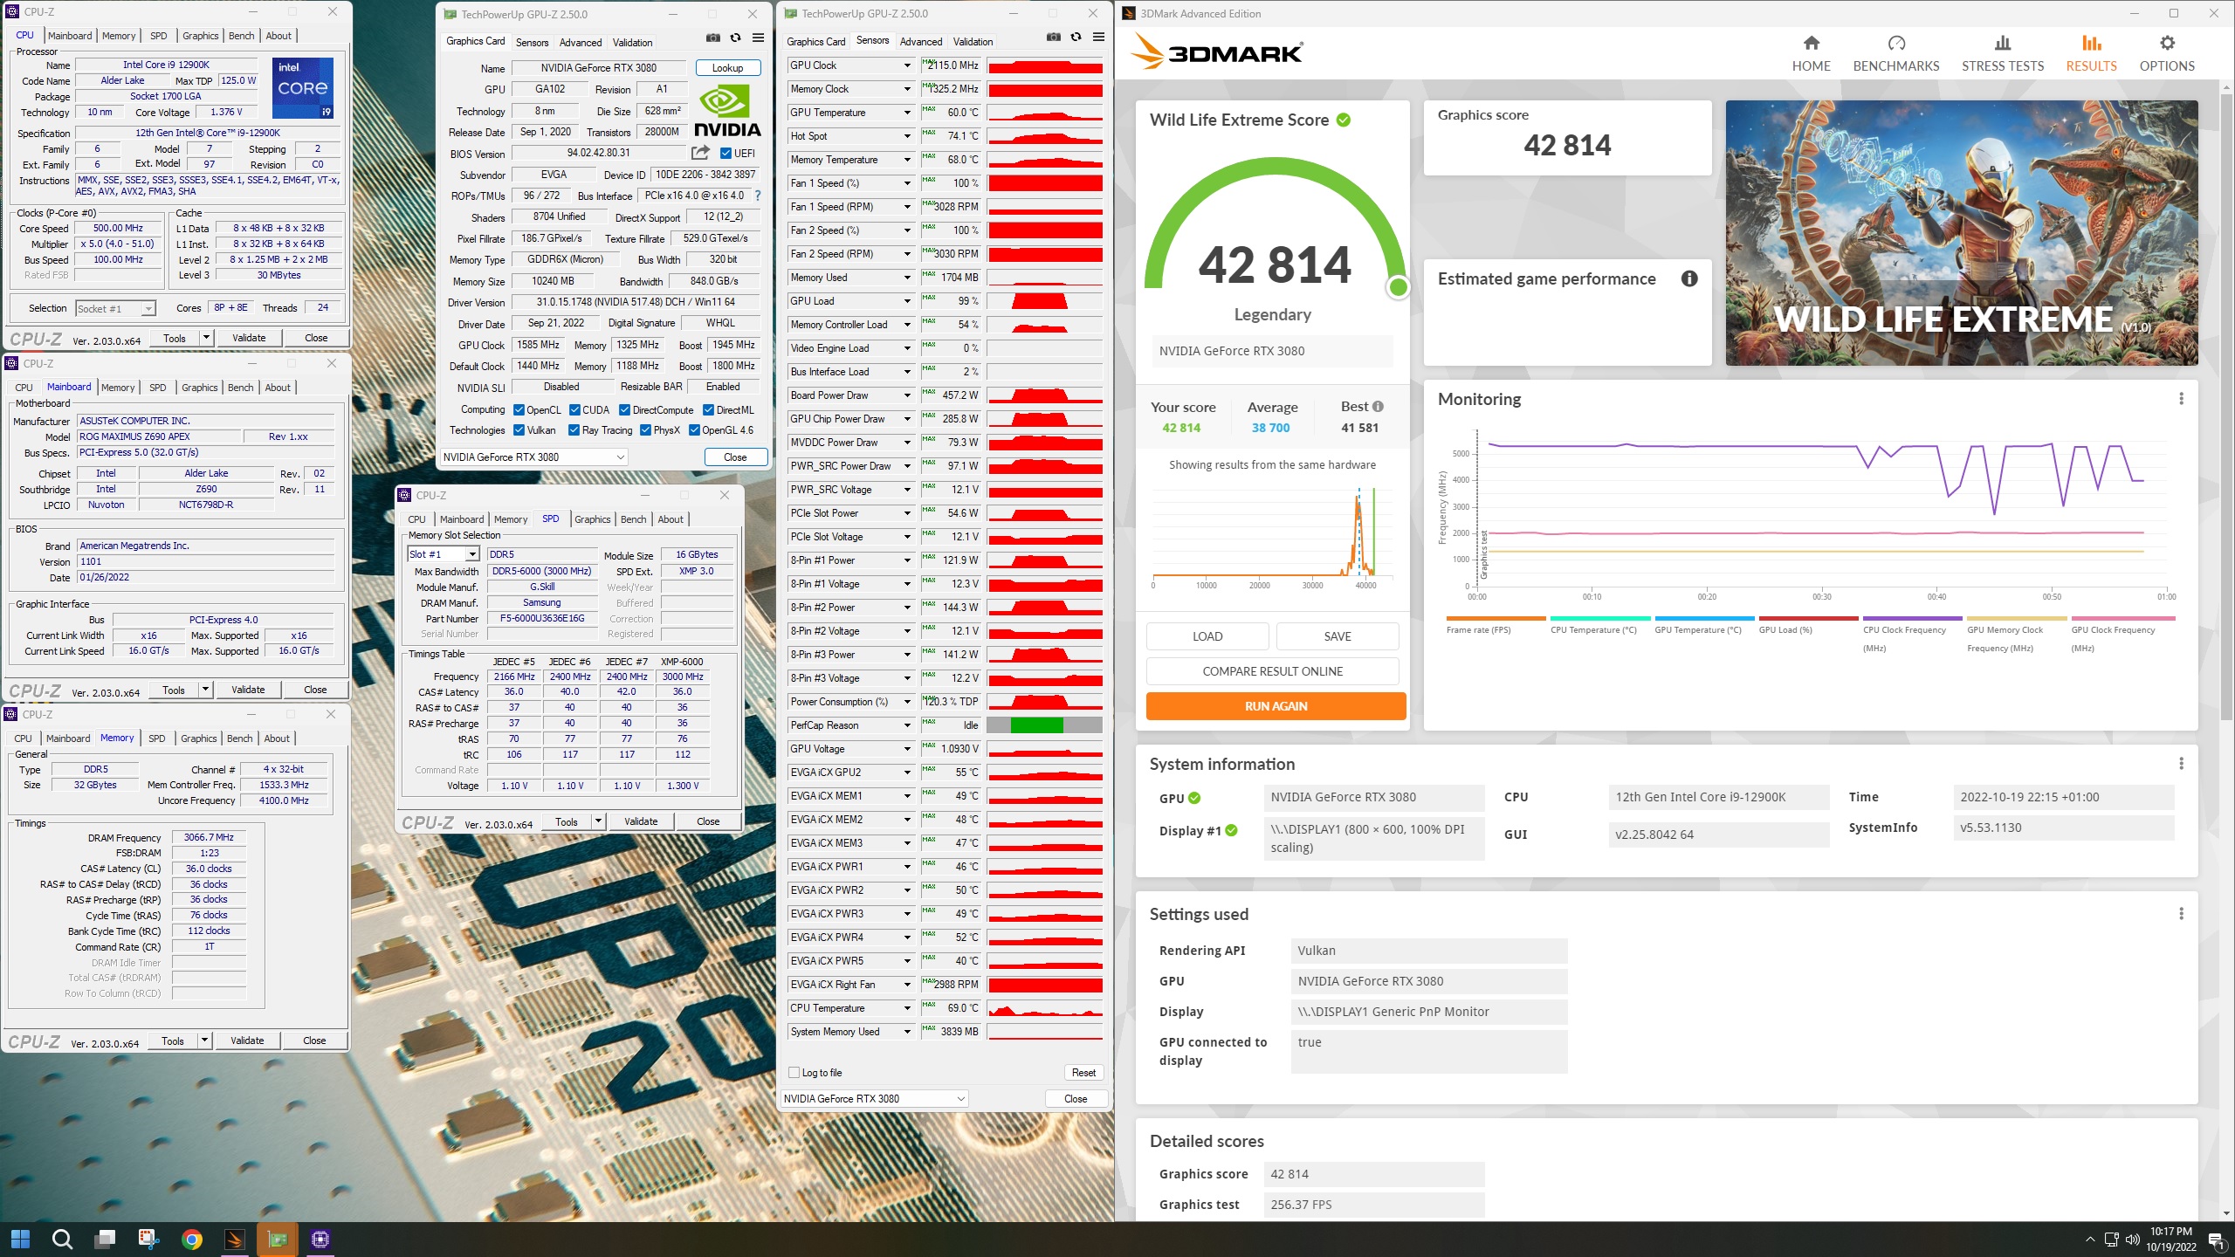Open hamburger menu in GPU-Z Graphics Card window
Screen dimensions: 2235x1257
click(758, 38)
